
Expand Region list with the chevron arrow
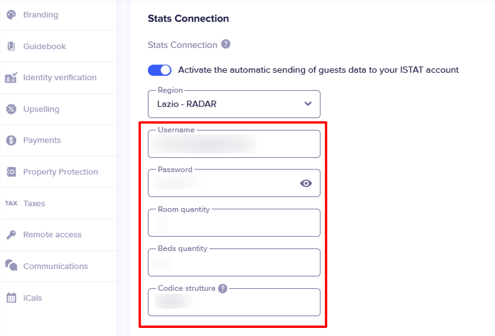click(x=308, y=104)
